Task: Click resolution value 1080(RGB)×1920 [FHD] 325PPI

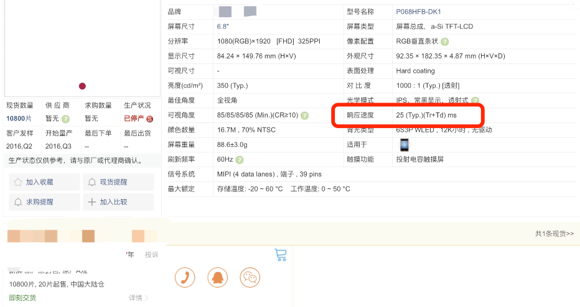Action: [269, 42]
